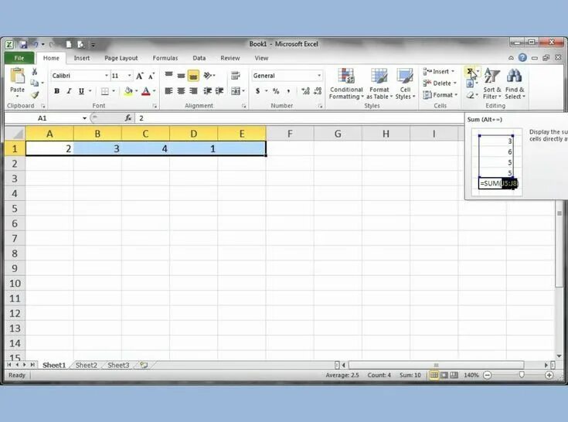Click Increase Indent icon

[x=219, y=91]
